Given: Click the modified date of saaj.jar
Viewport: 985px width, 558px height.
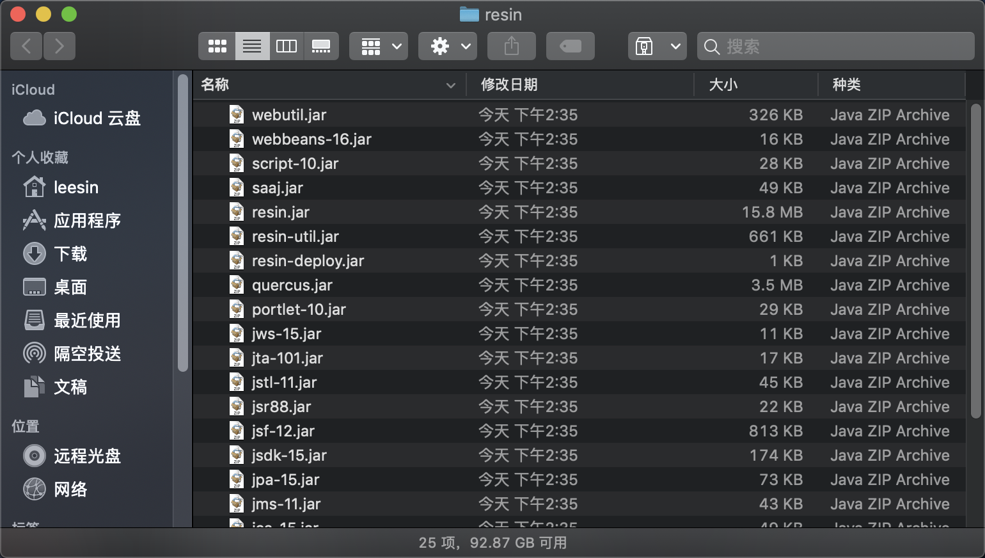Looking at the screenshot, I should [528, 187].
